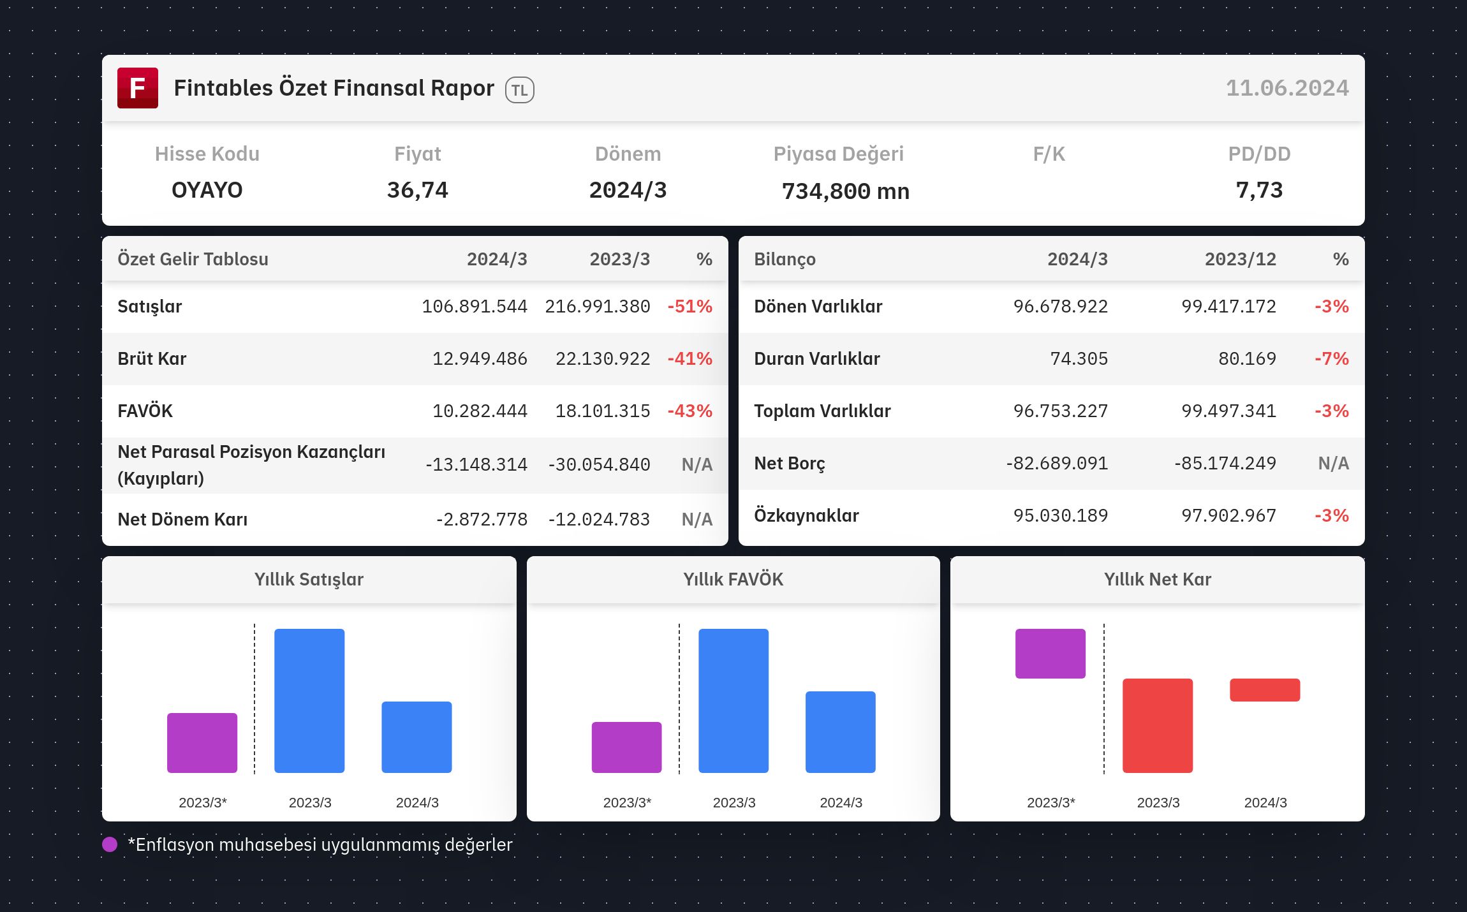Click the report date 11.06.2024
The height and width of the screenshot is (912, 1467).
pos(1287,88)
